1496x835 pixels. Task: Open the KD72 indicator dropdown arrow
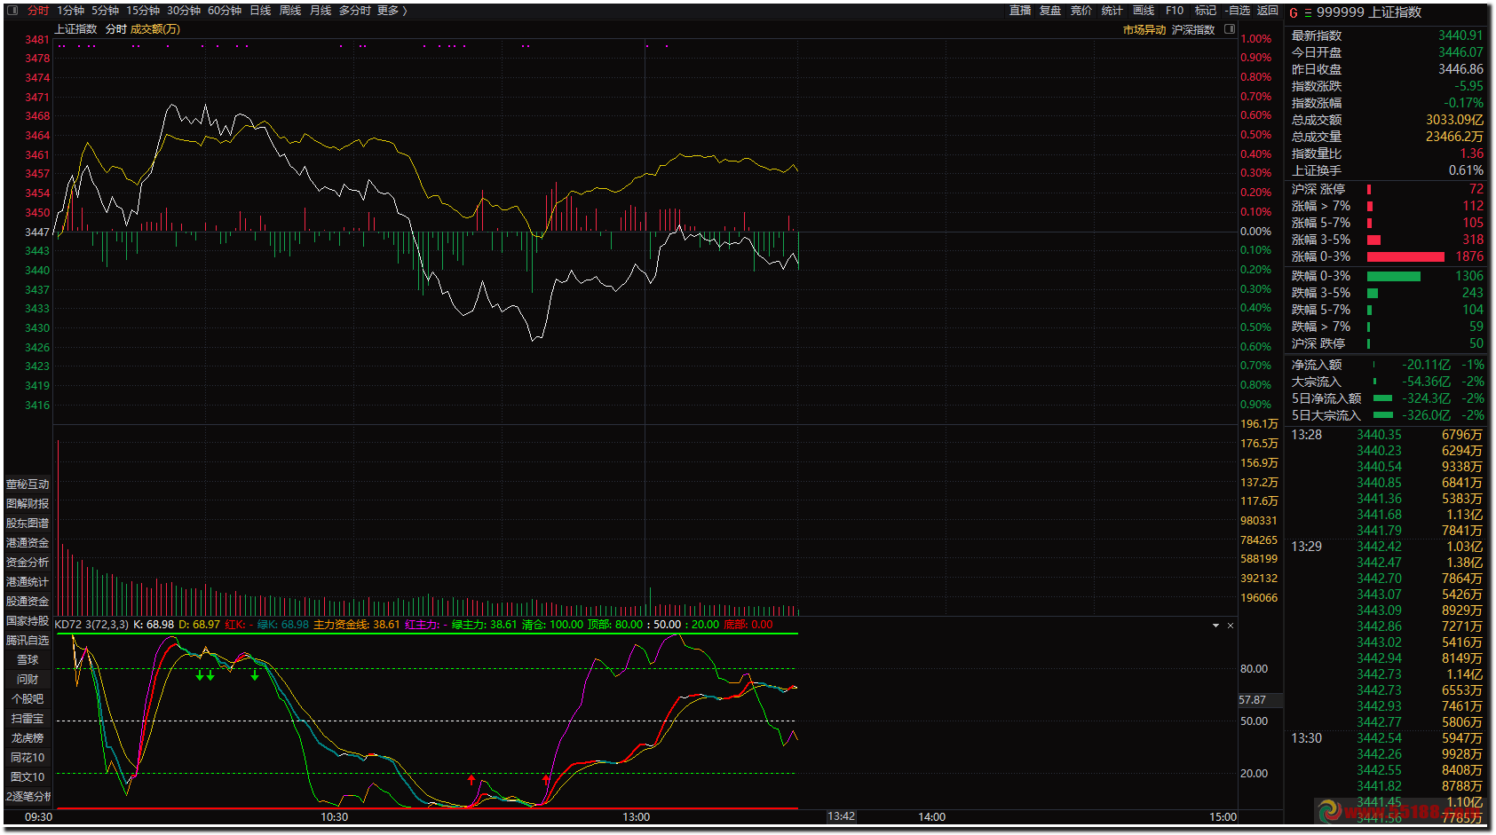point(1215,626)
